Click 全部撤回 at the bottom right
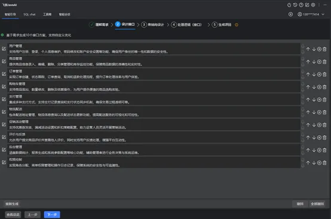The width and height of the screenshot is (331, 219). [x=317, y=204]
